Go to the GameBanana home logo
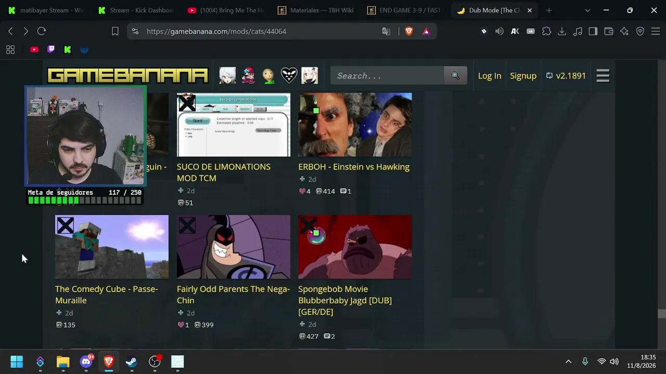The height and width of the screenshot is (374, 666). pyautogui.click(x=127, y=76)
